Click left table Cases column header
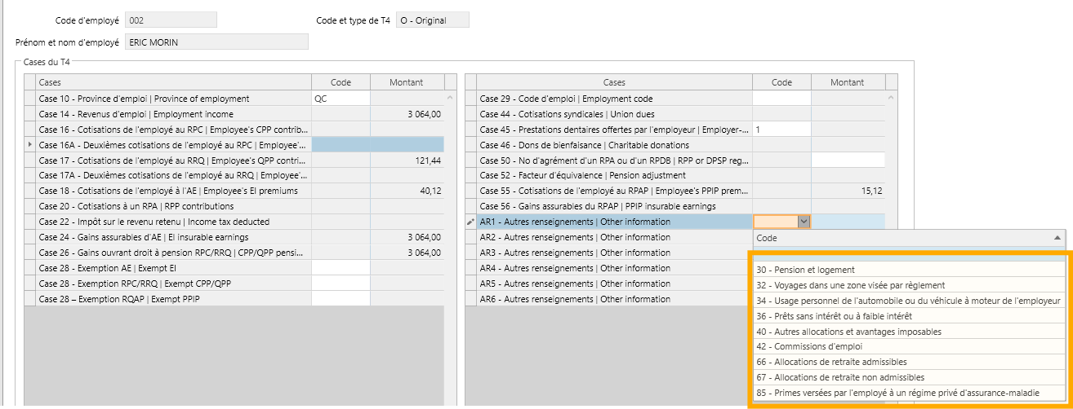 tap(173, 82)
